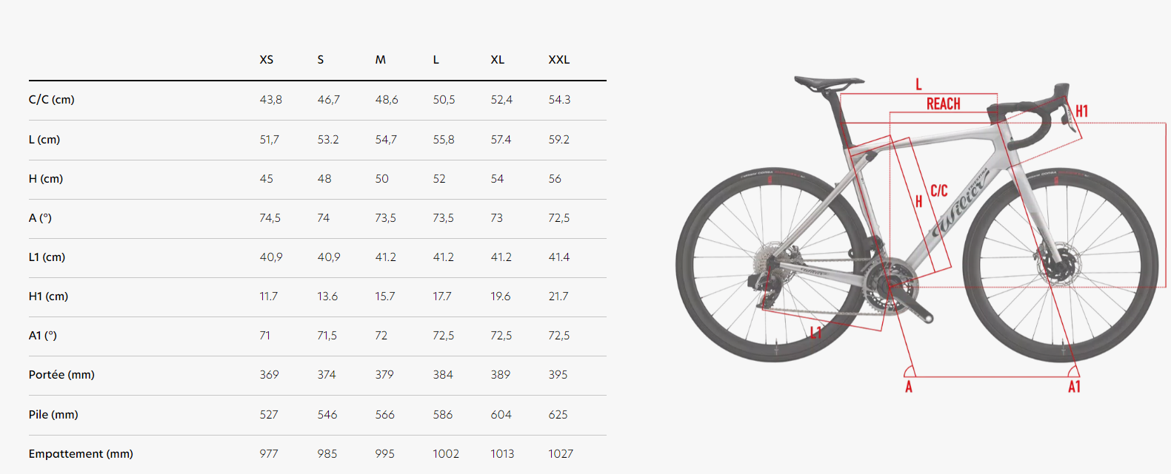Click the XS size column header

(x=267, y=60)
